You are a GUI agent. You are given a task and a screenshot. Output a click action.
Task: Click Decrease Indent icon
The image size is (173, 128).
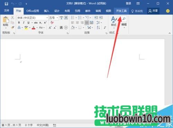click(x=96, y=18)
